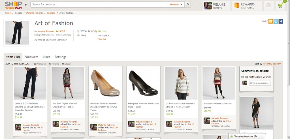The width and height of the screenshot is (290, 139).
Task: Click the Write a comment field
Action: click(260, 83)
